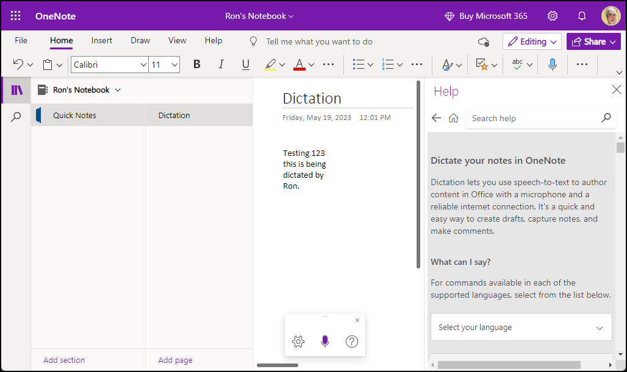Open the user profile picture
This screenshot has width=627, height=372.
tap(611, 16)
